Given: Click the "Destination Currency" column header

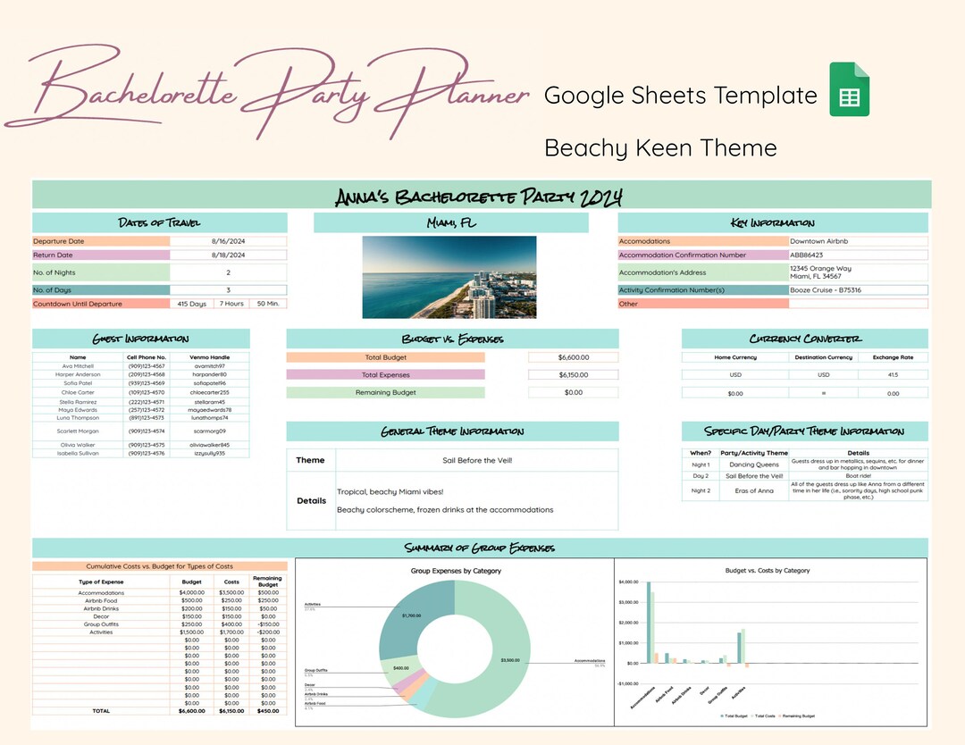Looking at the screenshot, I should tap(824, 356).
